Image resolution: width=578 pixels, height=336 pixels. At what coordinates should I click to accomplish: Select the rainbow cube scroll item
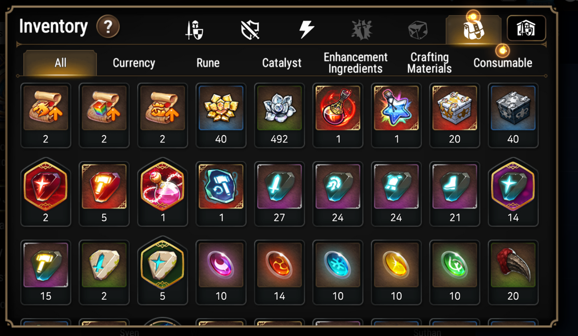[x=104, y=115]
